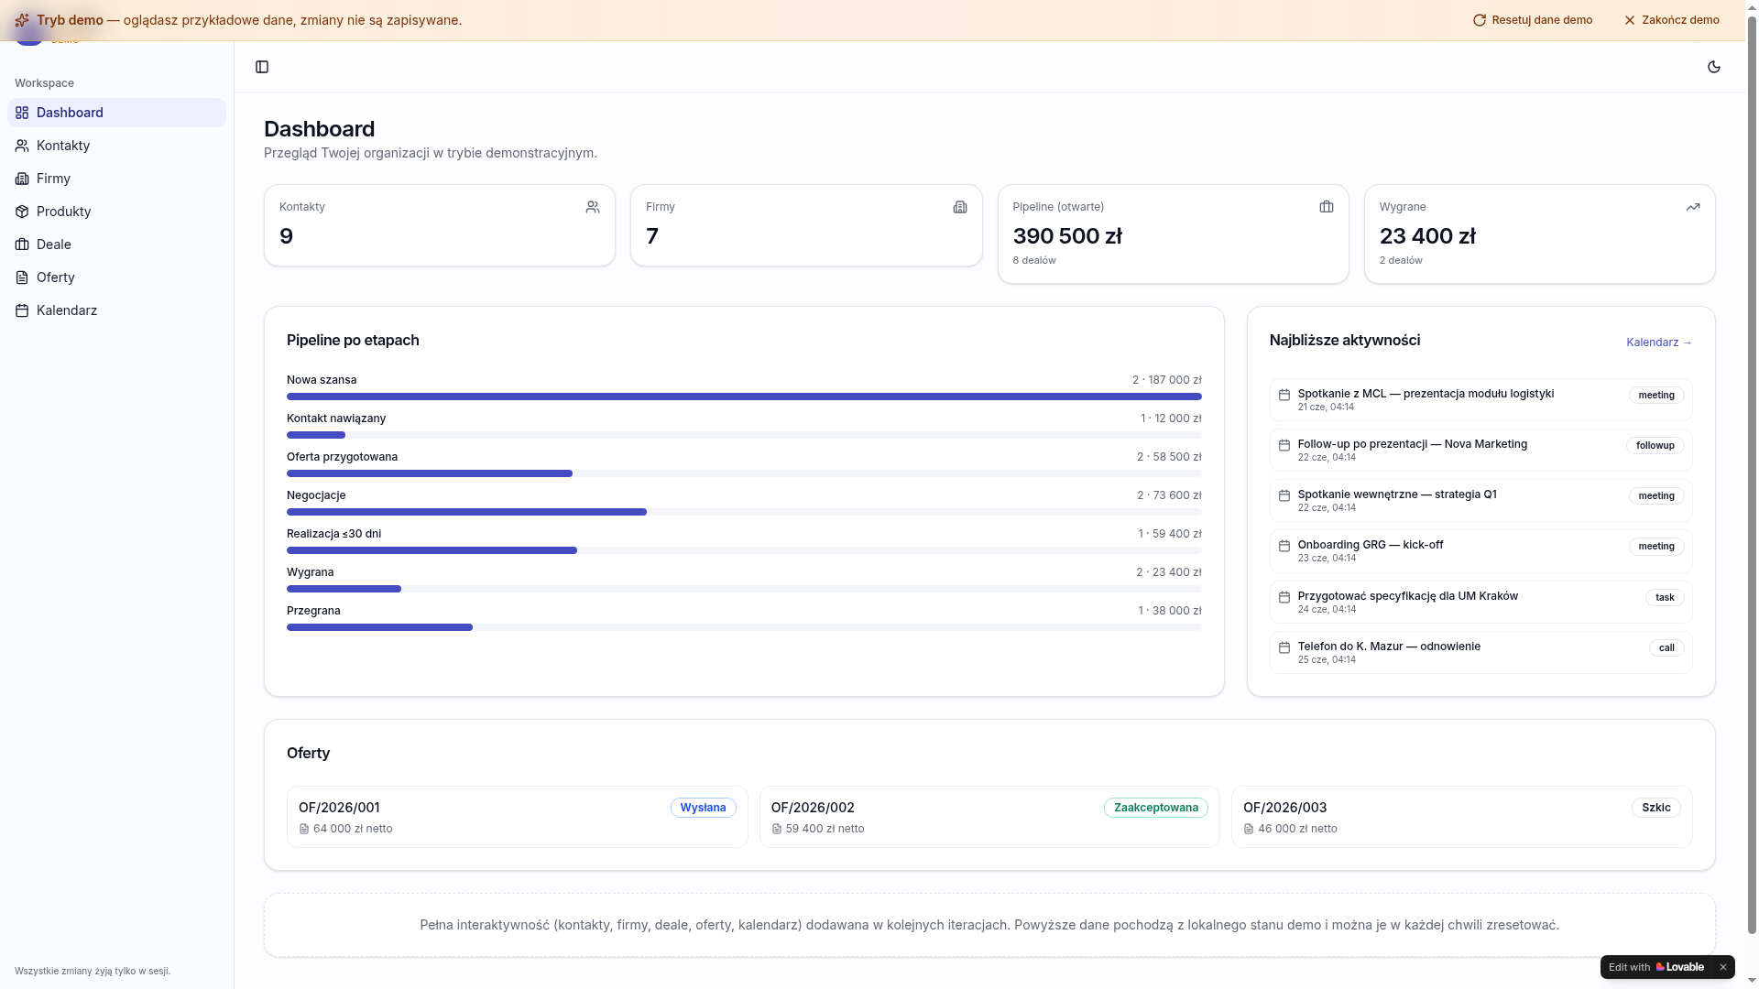Screen dimensions: 1759x989
Task: Click the Zaakceptowana status badge
Action: pyautogui.click(x=1156, y=808)
